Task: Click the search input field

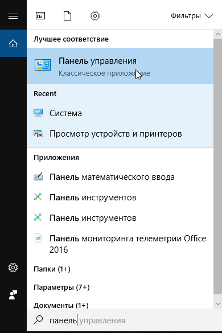Action: pyautogui.click(x=124, y=320)
